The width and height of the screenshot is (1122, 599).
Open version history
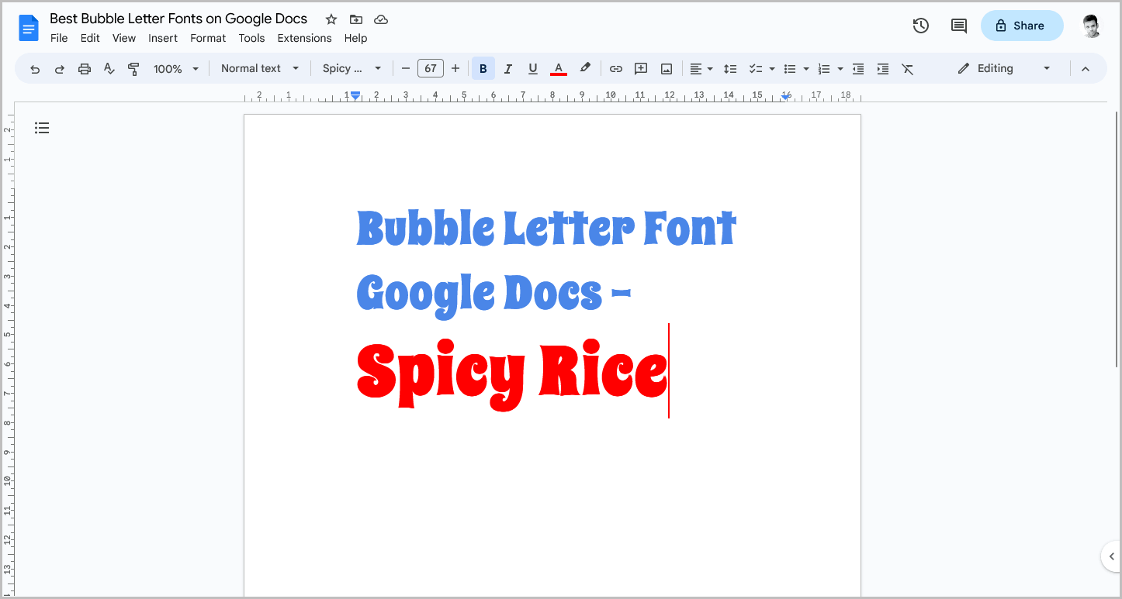point(920,26)
